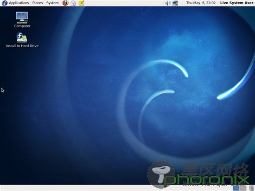The width and height of the screenshot is (255, 191).
Task: Click the Fedora logo in the Applications menu
Action: click(x=5, y=3)
